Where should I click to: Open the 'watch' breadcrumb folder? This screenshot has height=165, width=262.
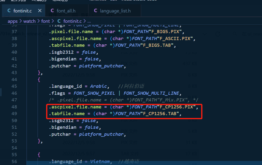pyautogui.click(x=29, y=21)
